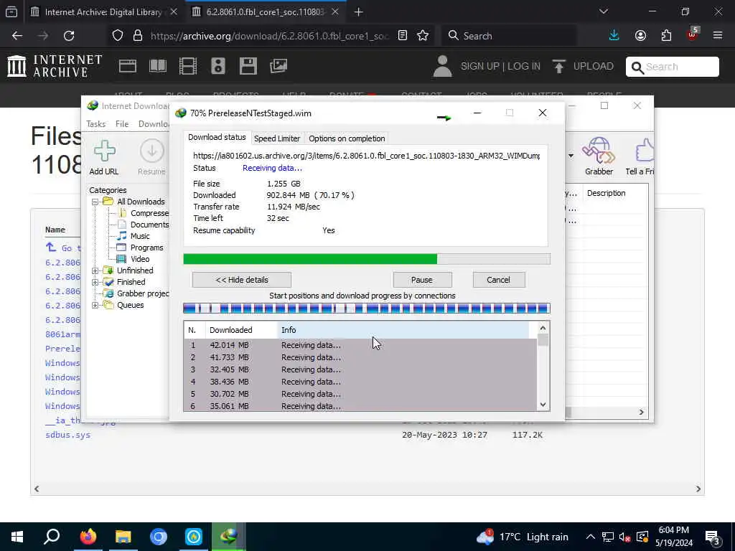
Task: Open the Tasks menu in IDM
Action: 95,124
